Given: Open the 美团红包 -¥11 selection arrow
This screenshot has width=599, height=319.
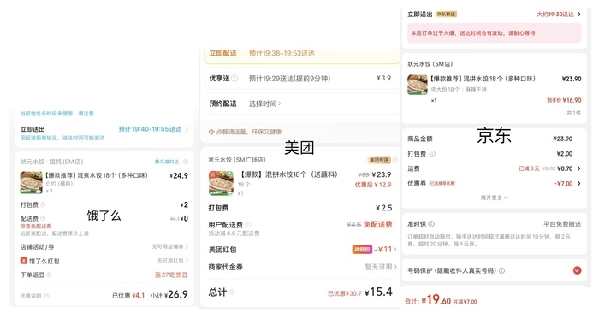Looking at the screenshot, I should click(x=395, y=250).
